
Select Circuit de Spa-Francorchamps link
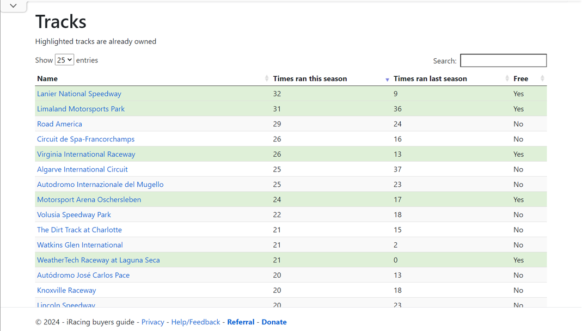[85, 139]
